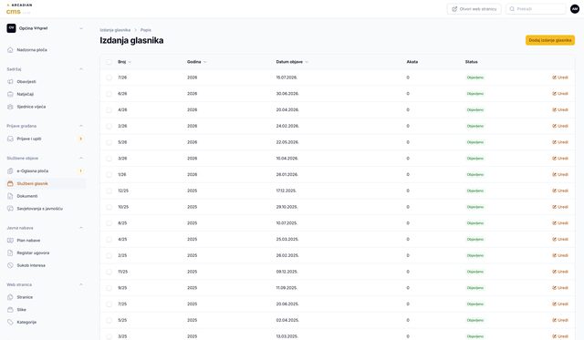
Task: Select the checkbox for issue 2/26
Action: (109, 126)
